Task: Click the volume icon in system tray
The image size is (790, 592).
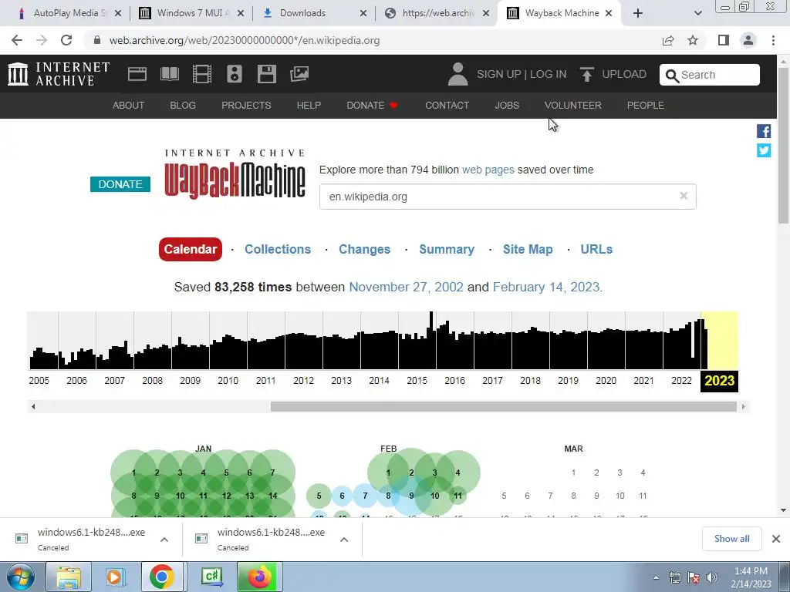Action: (x=712, y=577)
